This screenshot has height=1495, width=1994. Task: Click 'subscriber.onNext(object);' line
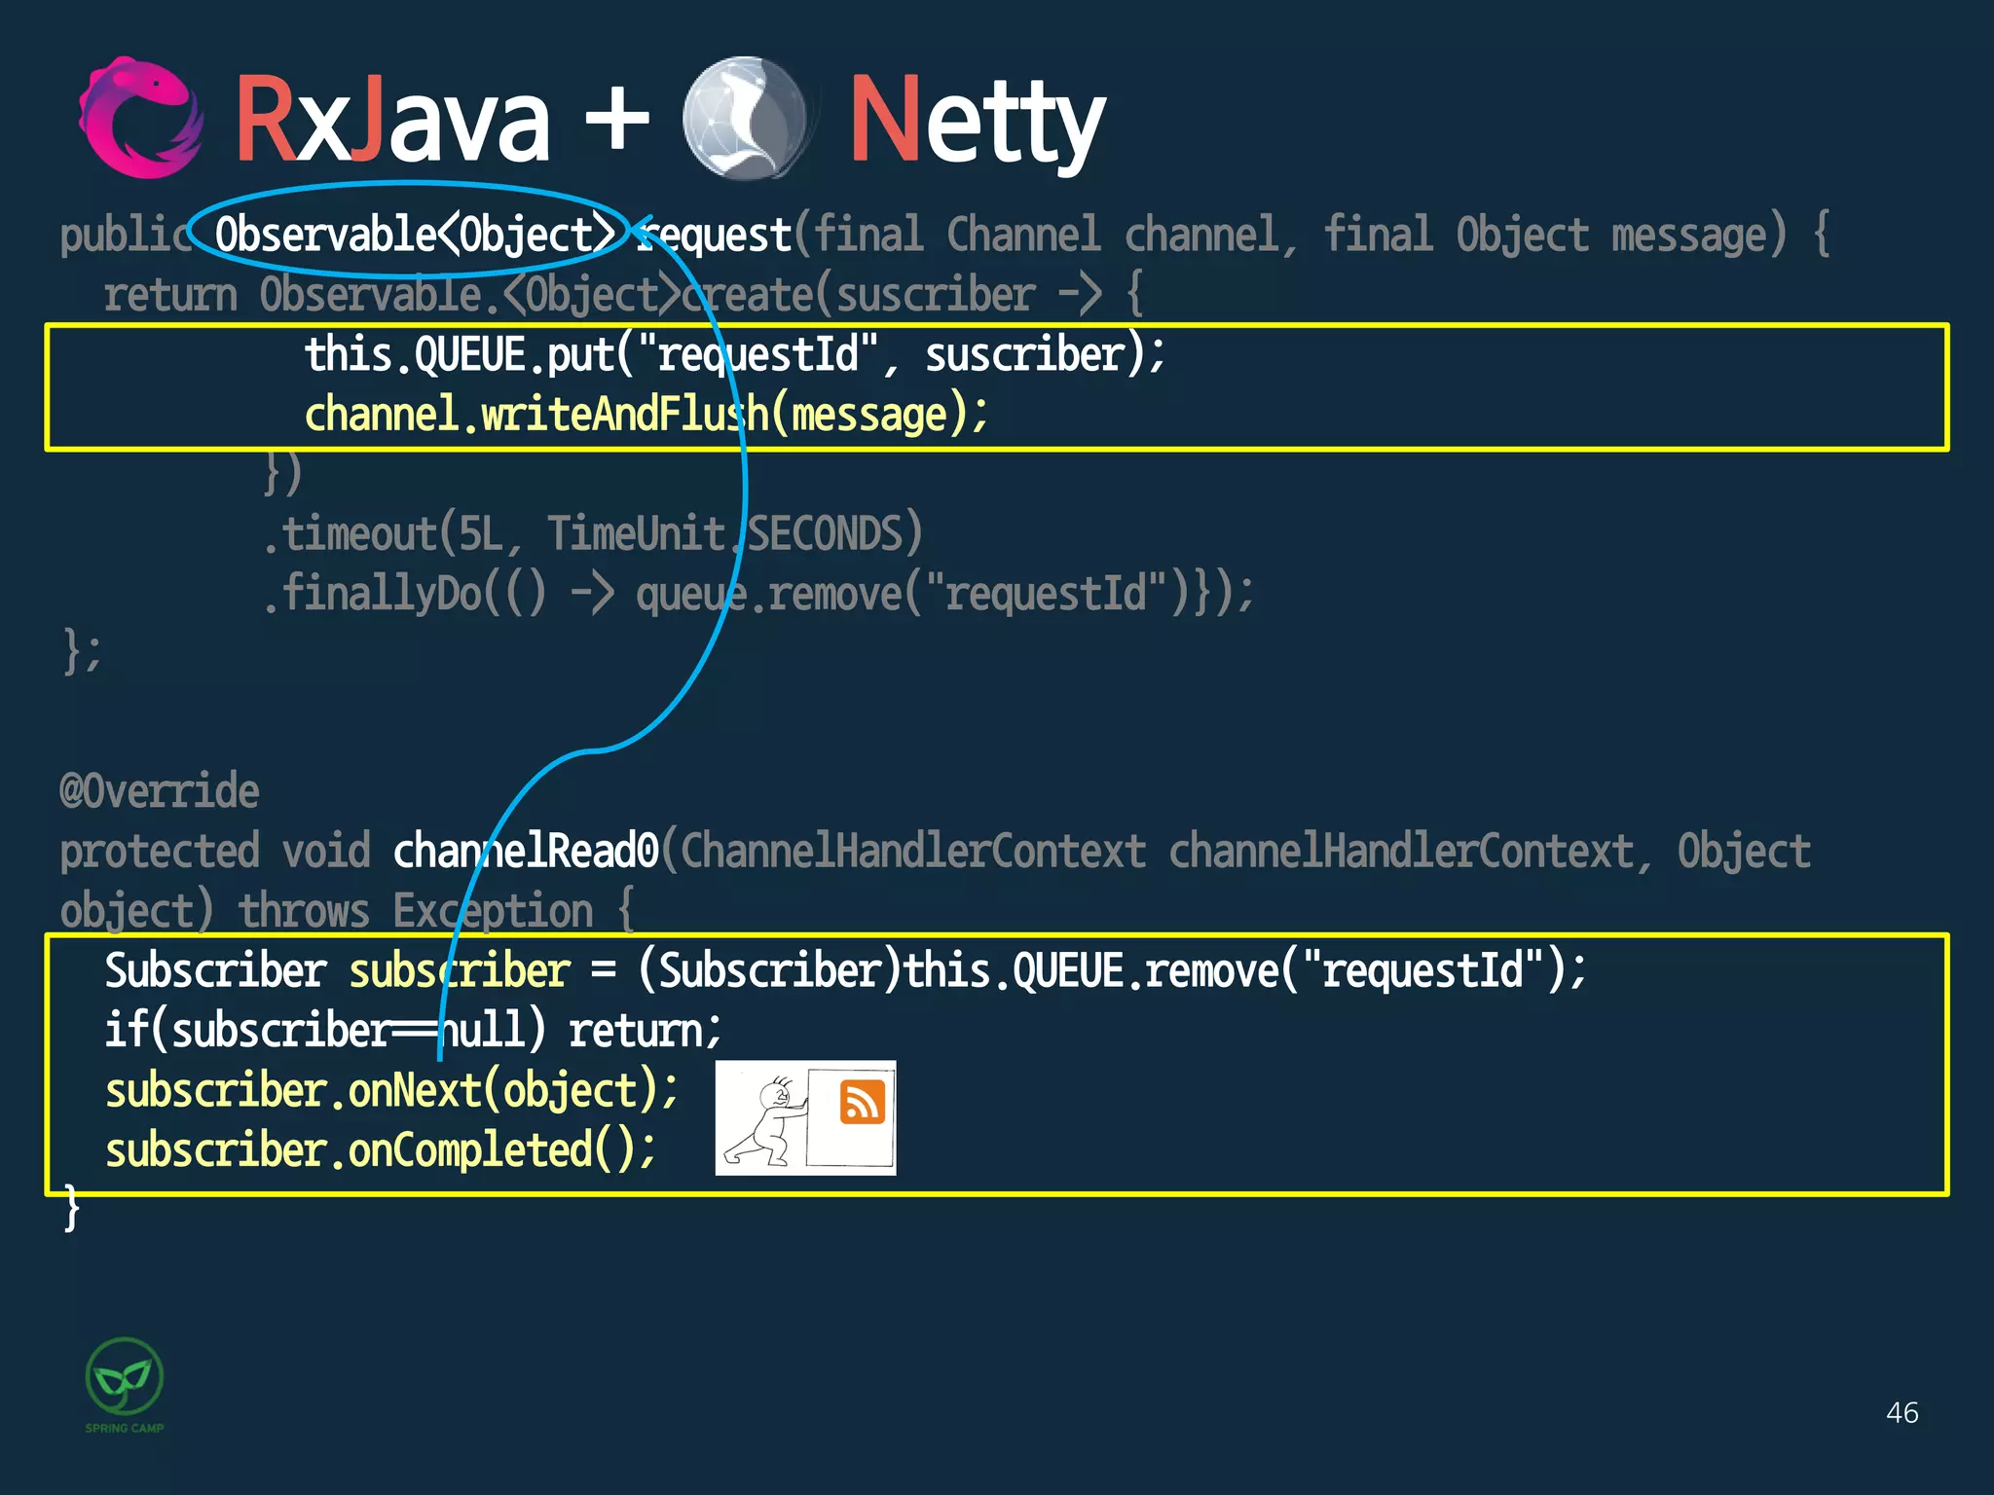[391, 1091]
